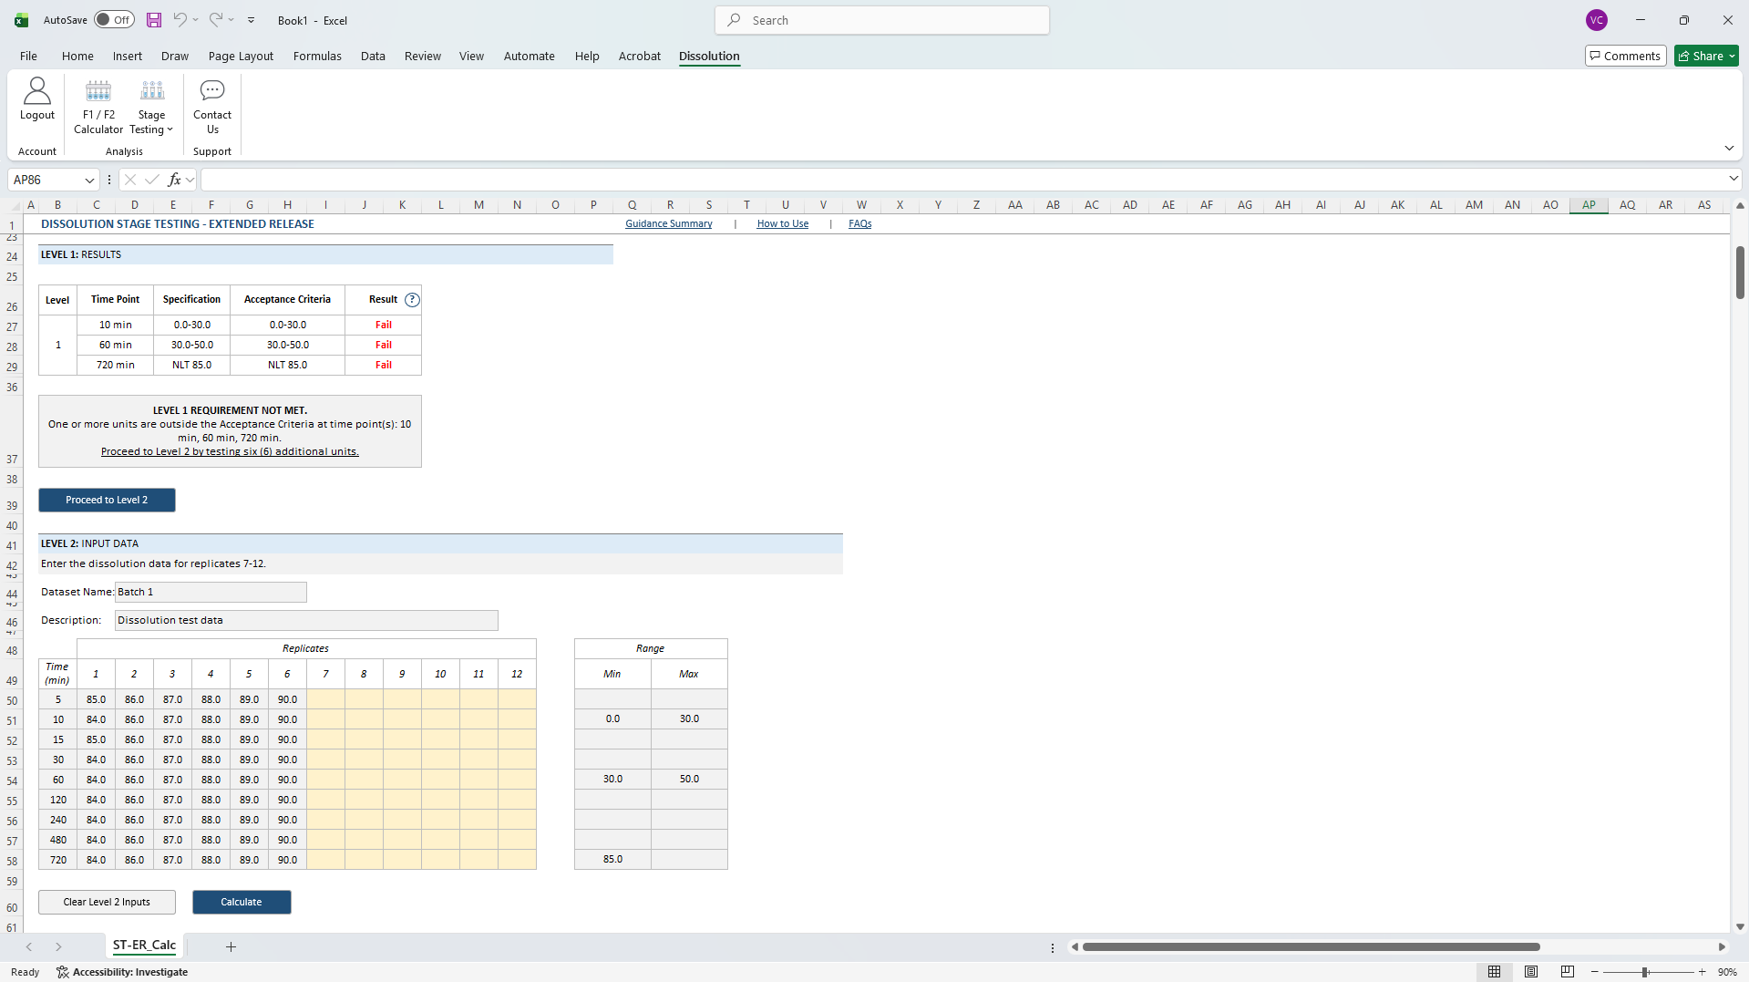Open the Guidance Summary link
The height and width of the screenshot is (982, 1749).
tap(669, 224)
